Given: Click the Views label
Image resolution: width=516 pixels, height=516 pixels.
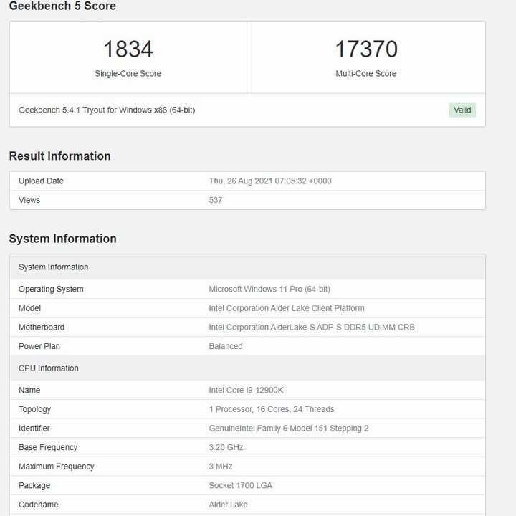Looking at the screenshot, I should click(29, 200).
